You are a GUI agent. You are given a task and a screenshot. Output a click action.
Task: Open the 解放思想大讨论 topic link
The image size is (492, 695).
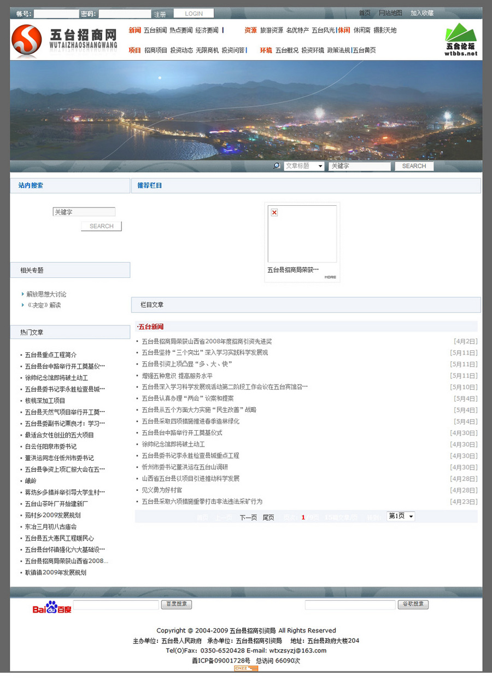click(x=46, y=294)
